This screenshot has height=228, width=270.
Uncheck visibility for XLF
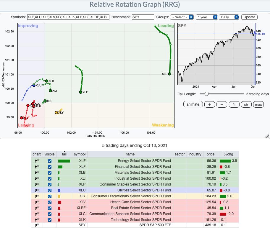[x=50, y=167]
